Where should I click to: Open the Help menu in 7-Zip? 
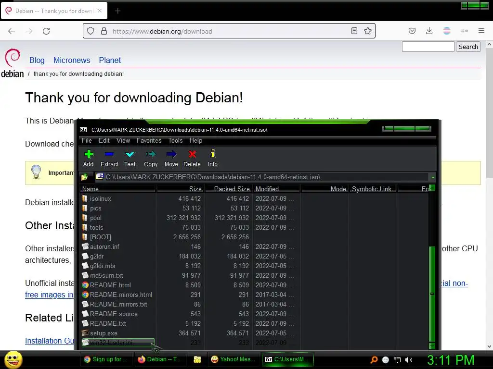tap(196, 141)
